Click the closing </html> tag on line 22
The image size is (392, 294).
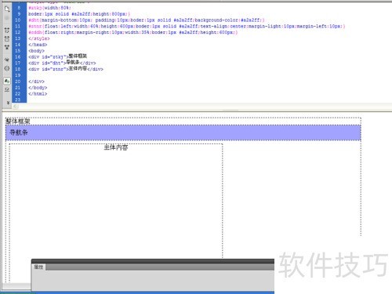[38, 93]
